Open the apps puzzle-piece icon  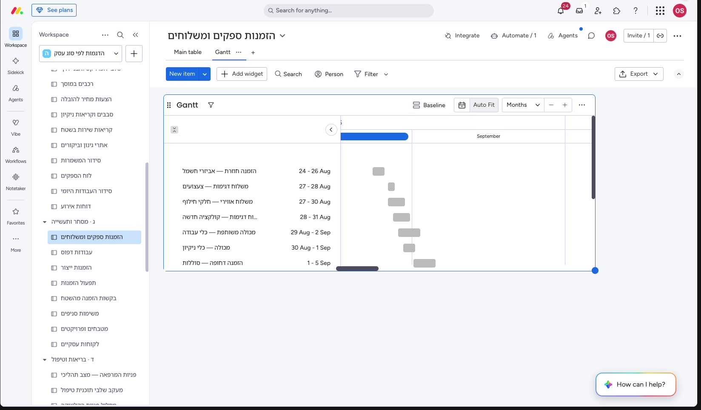pos(617,11)
